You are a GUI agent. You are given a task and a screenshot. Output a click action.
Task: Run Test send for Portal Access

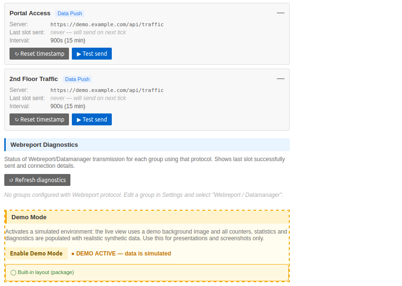tap(92, 54)
